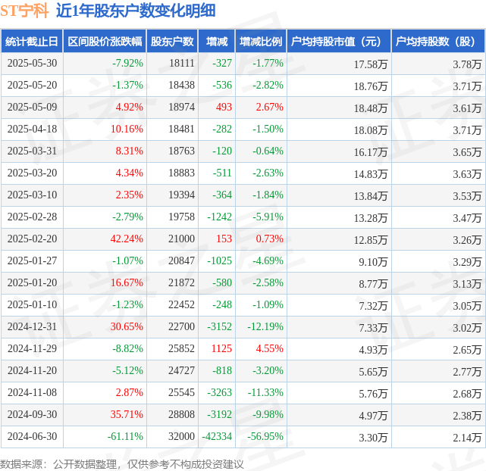Select the date cell 2024-11-29
The width and height of the screenshot is (486, 471).
click(33, 349)
